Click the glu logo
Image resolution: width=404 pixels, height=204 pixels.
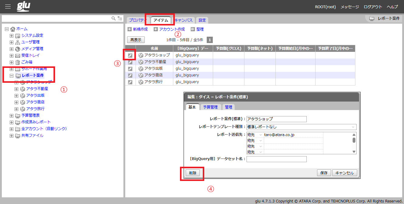coord(23,6)
